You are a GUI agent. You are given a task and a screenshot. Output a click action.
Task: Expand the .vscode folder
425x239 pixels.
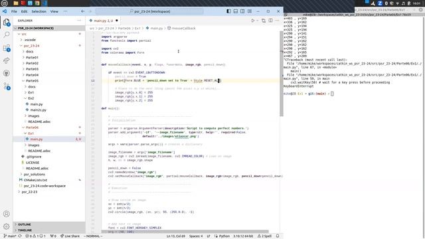pos(29,40)
